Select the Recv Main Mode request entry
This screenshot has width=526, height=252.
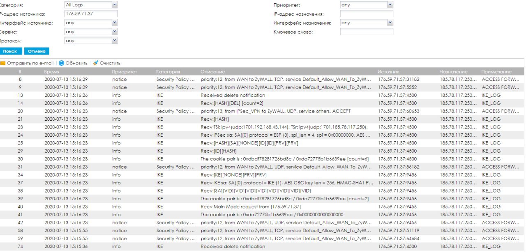pos(262,207)
